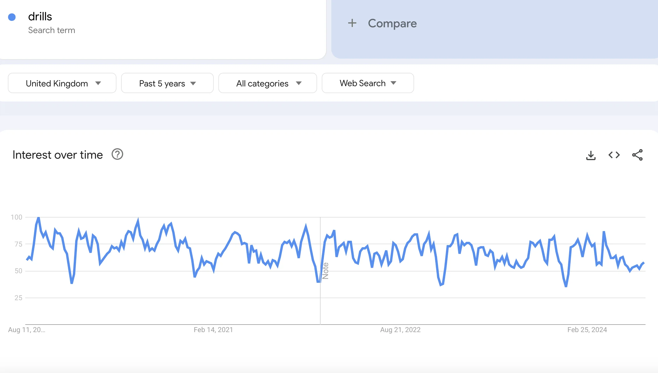Click the blue dot beside drills

pyautogui.click(x=12, y=17)
